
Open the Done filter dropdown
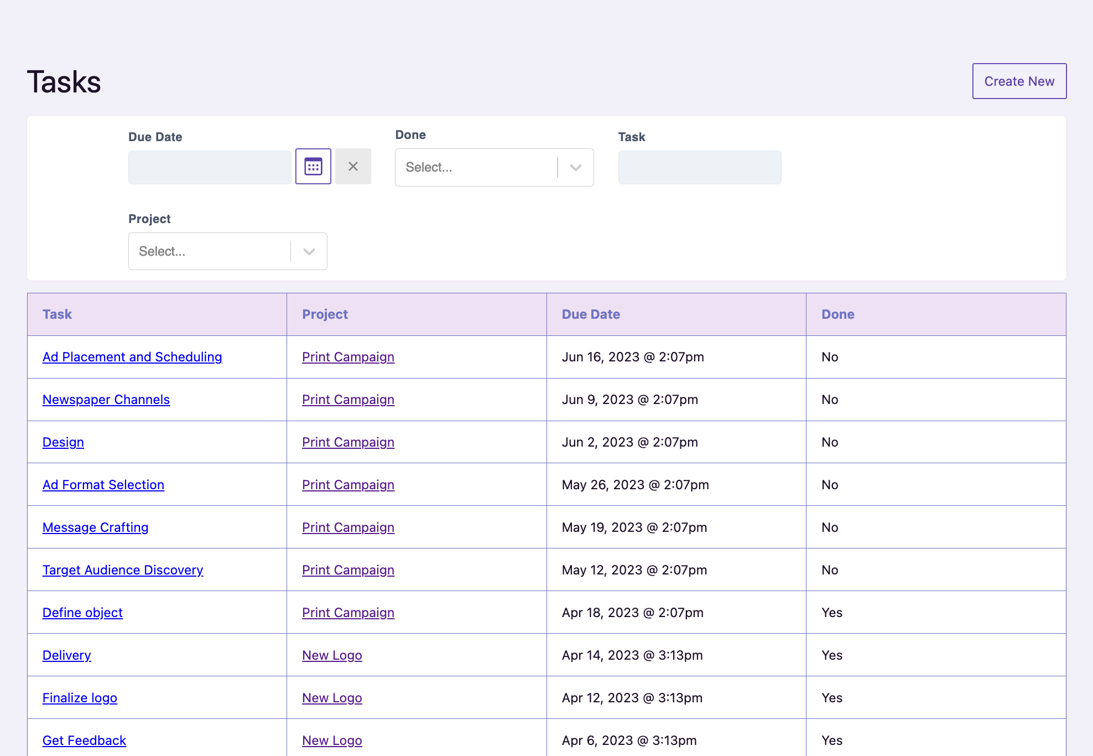click(x=575, y=167)
